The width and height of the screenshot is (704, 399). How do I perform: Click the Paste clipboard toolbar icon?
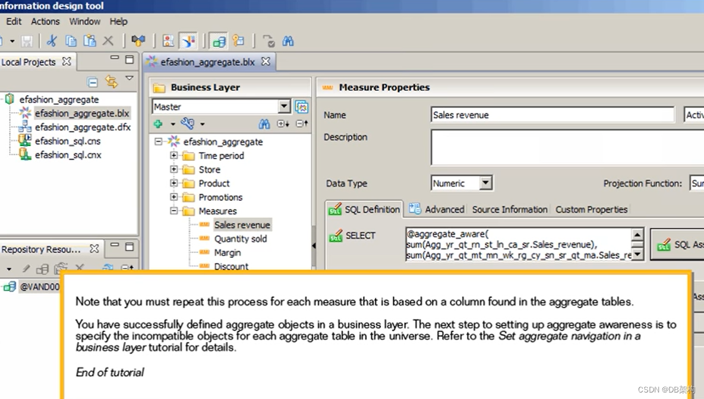click(x=90, y=42)
